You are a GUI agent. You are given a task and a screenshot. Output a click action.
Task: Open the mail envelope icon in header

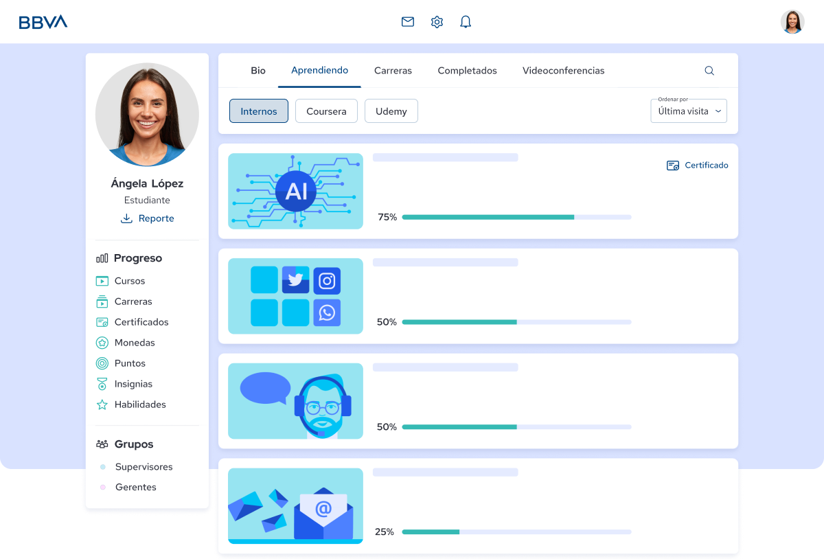[408, 22]
